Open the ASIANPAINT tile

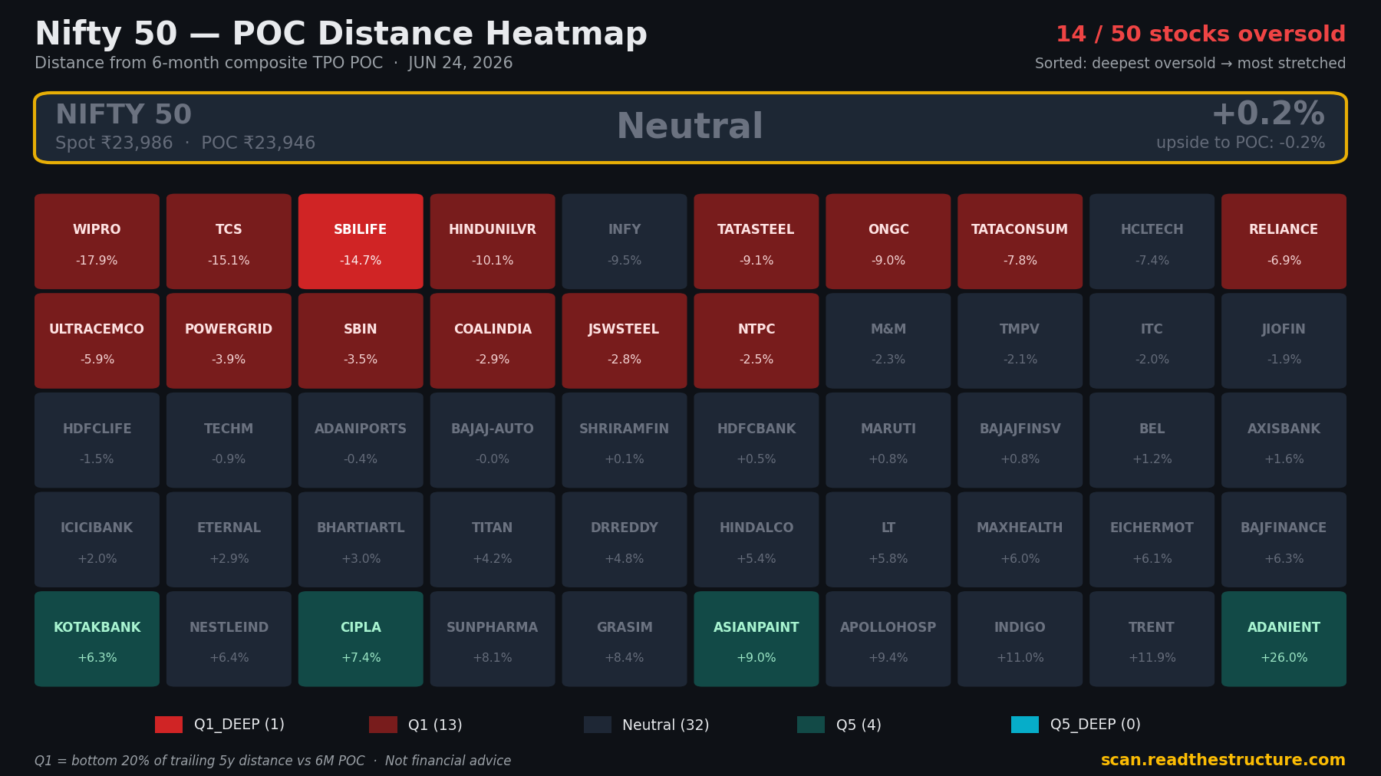pos(756,639)
